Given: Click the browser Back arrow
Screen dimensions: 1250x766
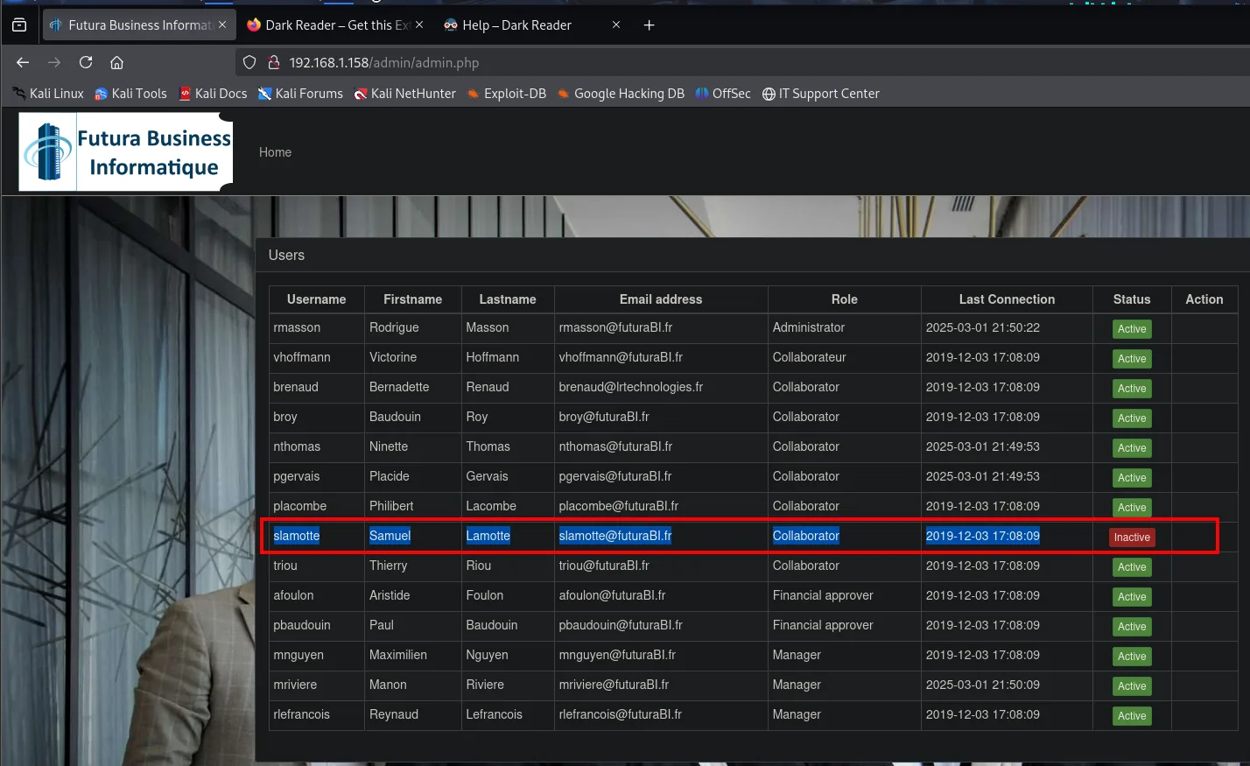Looking at the screenshot, I should [x=23, y=62].
